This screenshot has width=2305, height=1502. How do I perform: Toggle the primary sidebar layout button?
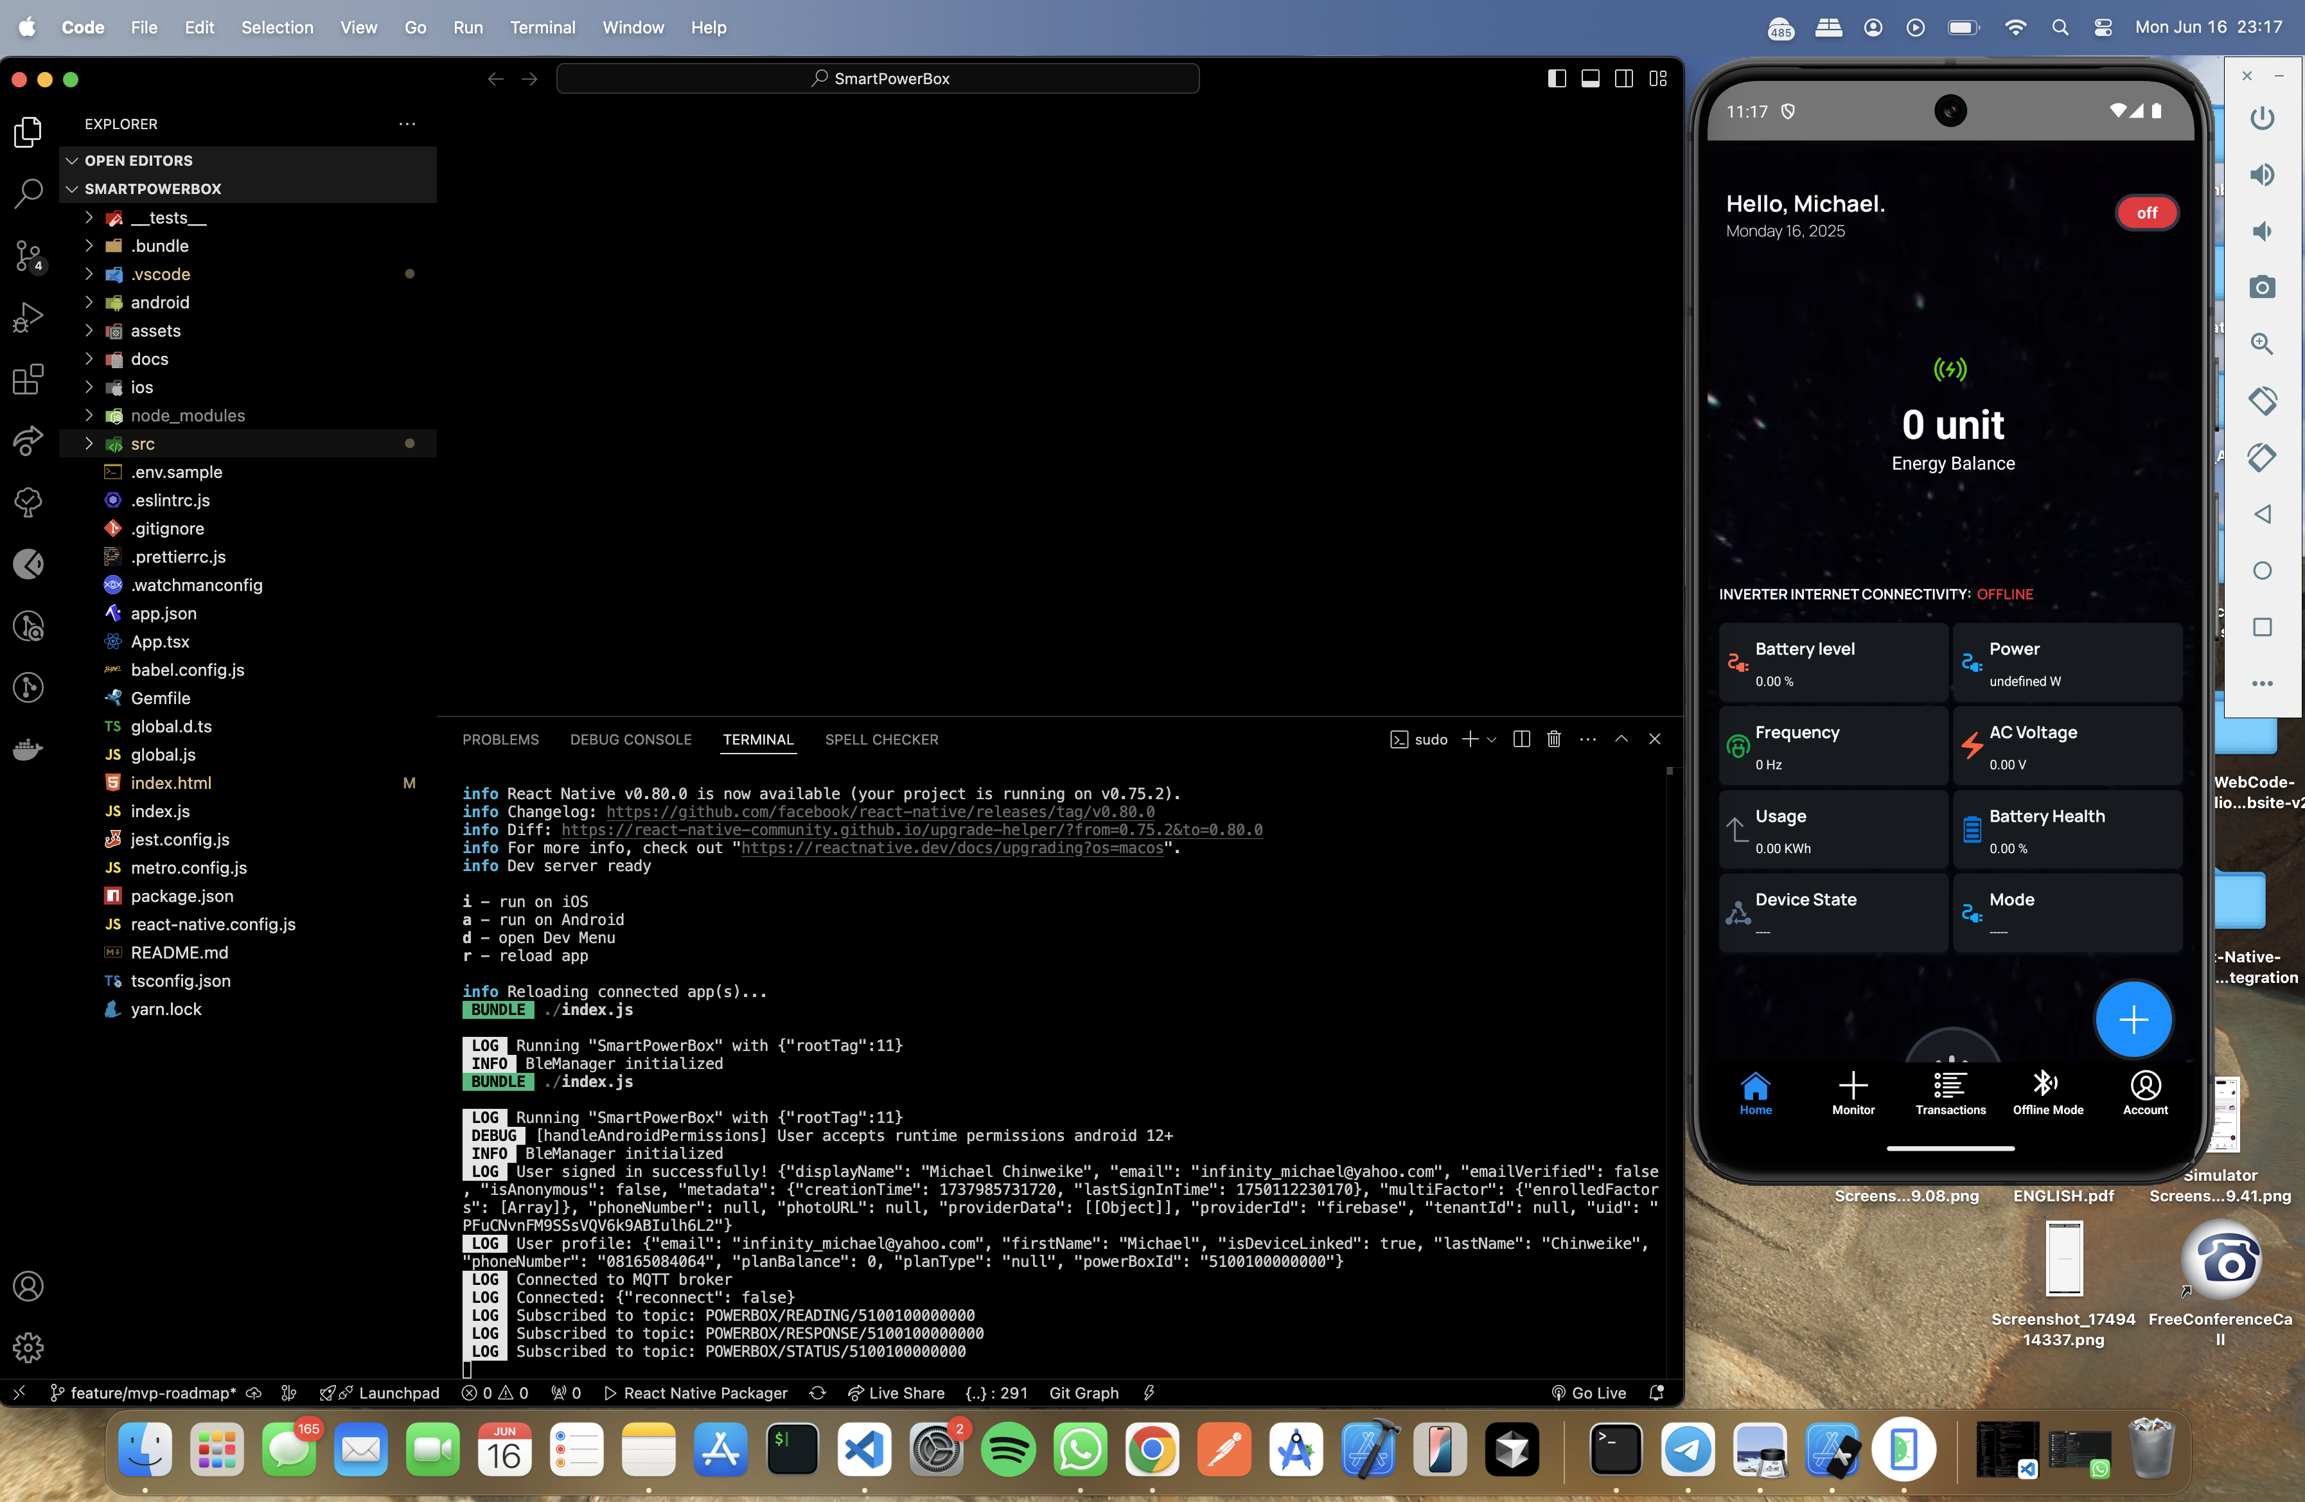(1557, 78)
